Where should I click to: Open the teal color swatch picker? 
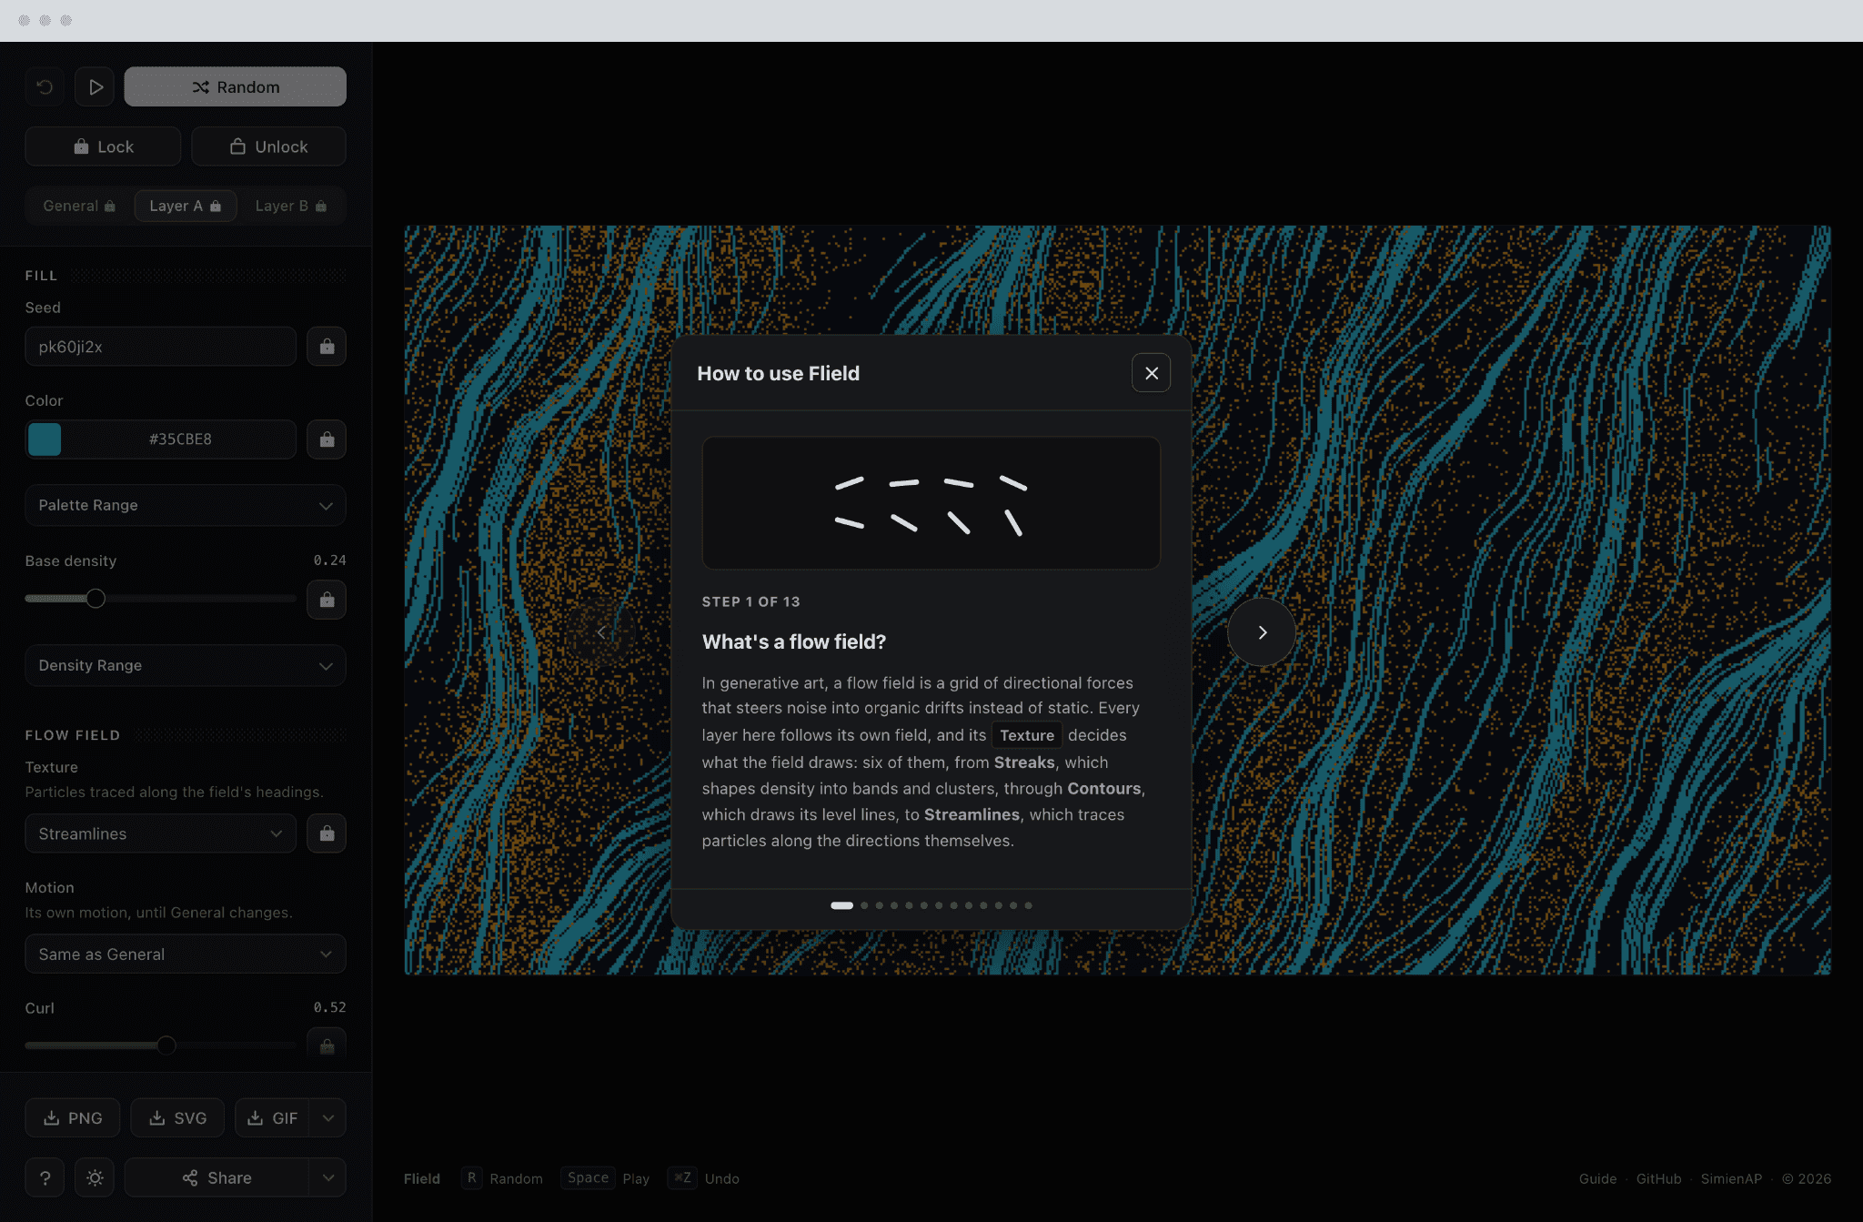[x=45, y=439]
